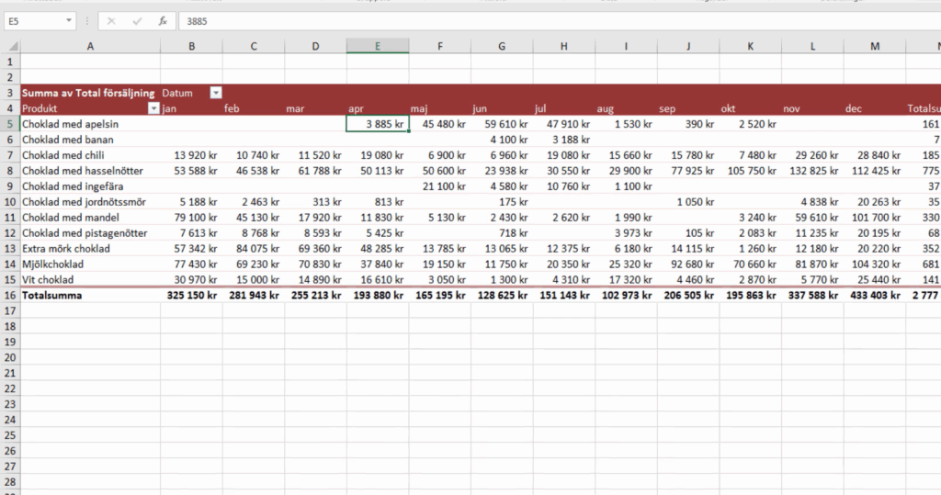Select column E header
This screenshot has height=495, width=941.
[378, 46]
